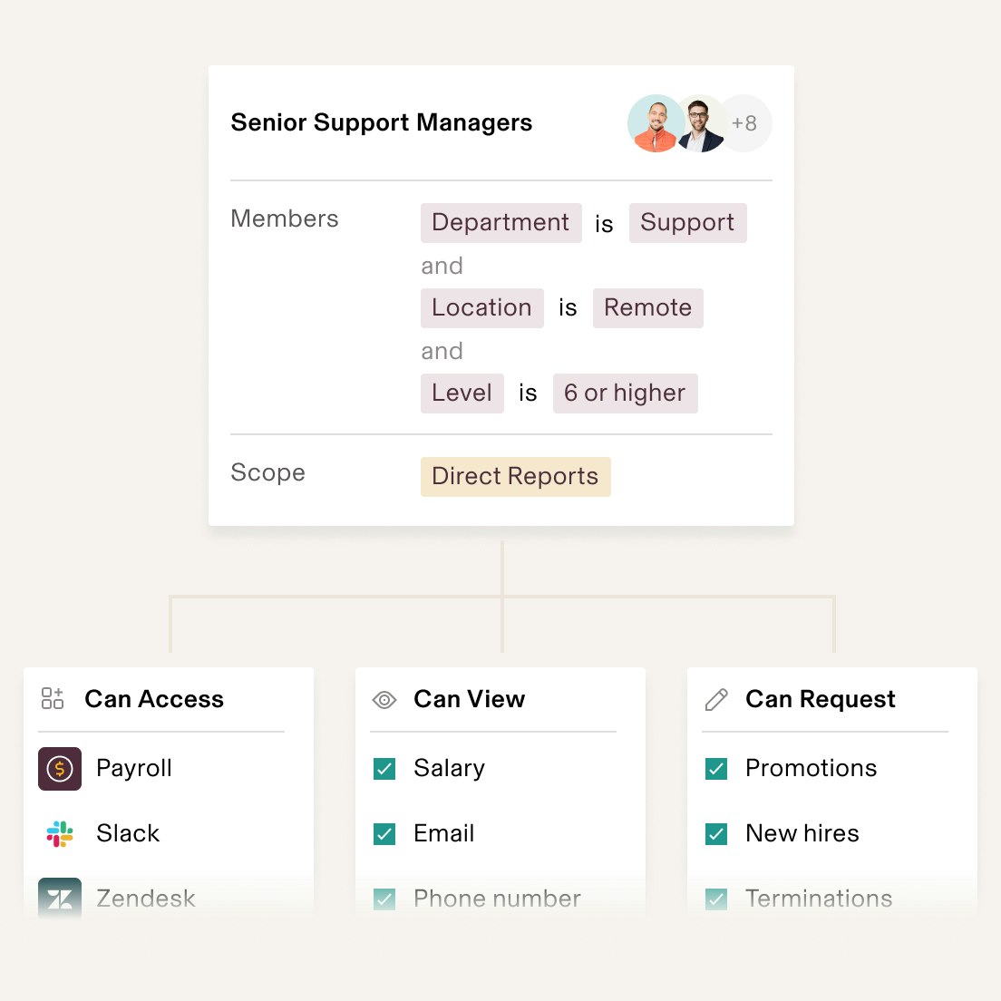The height and width of the screenshot is (1001, 1001).
Task: Change the Remote location value
Action: point(648,308)
